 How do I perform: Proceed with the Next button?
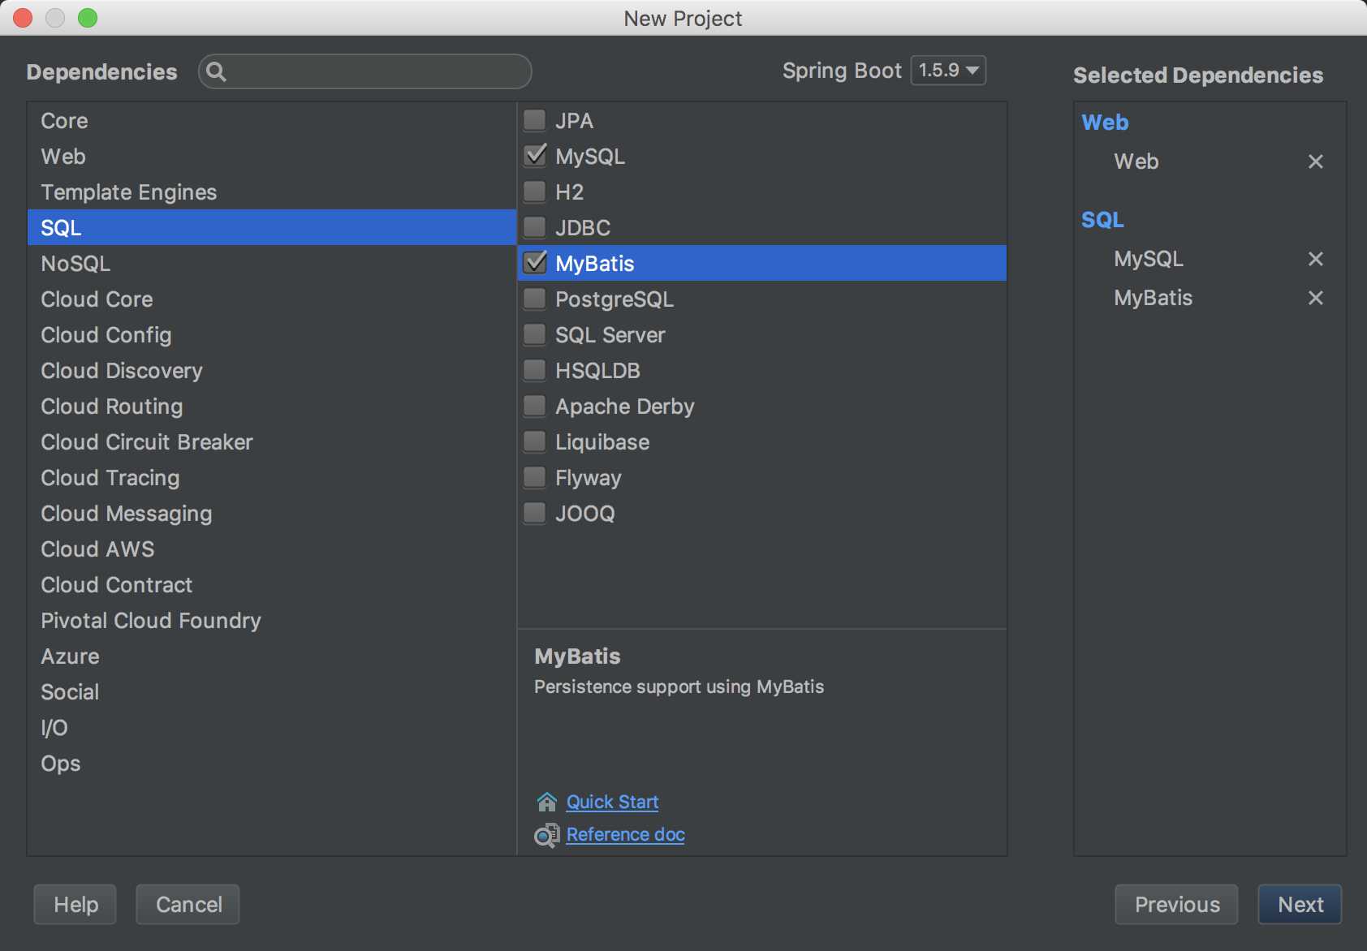tap(1300, 904)
